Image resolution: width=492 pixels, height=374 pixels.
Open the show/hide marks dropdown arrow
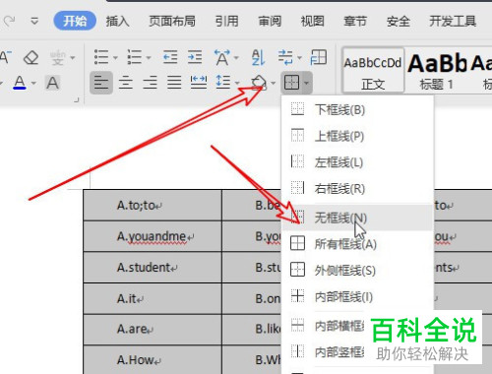299,58
